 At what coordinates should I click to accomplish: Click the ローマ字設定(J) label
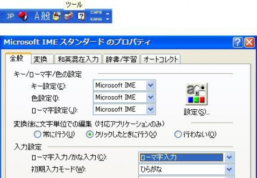pyautogui.click(x=54, y=110)
